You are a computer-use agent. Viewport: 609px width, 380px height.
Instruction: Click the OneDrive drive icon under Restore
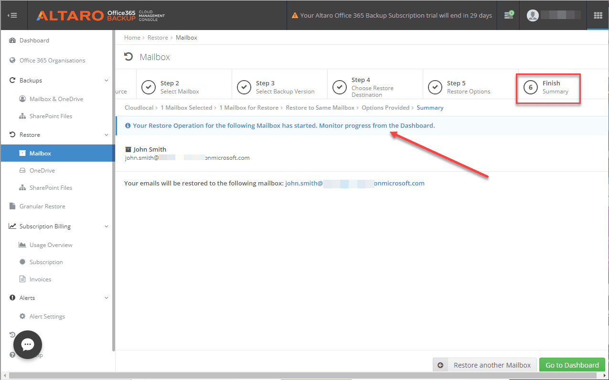pyautogui.click(x=22, y=171)
